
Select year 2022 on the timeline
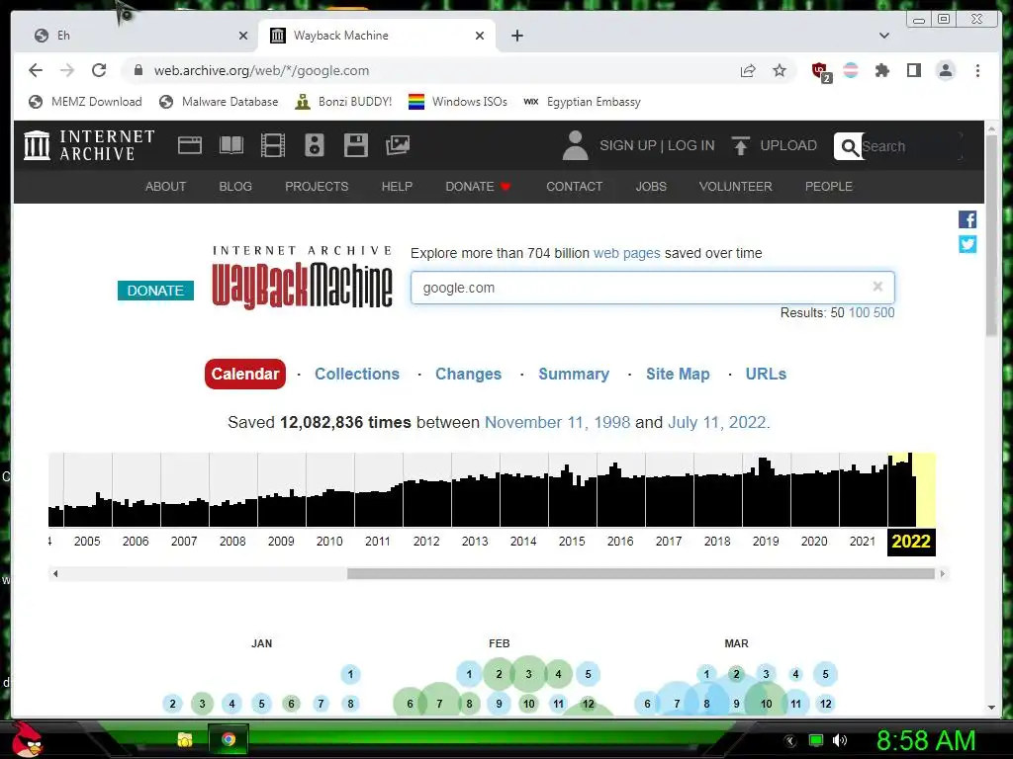[911, 542]
